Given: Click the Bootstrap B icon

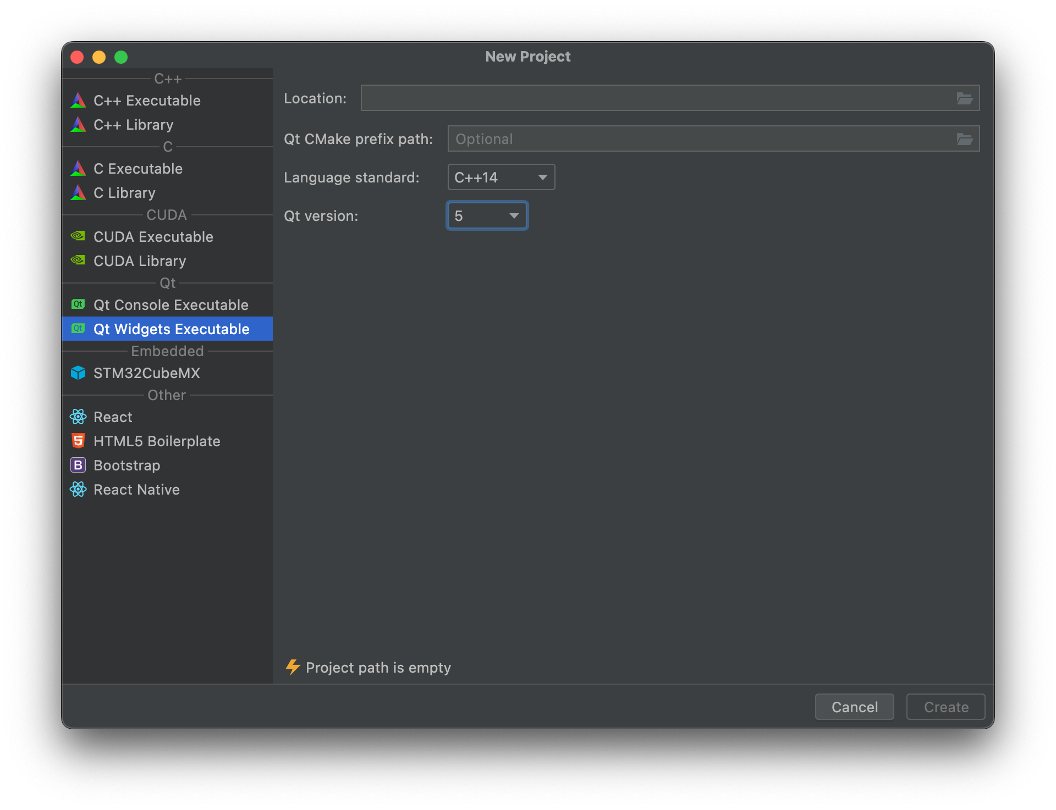Looking at the screenshot, I should pyautogui.click(x=78, y=465).
